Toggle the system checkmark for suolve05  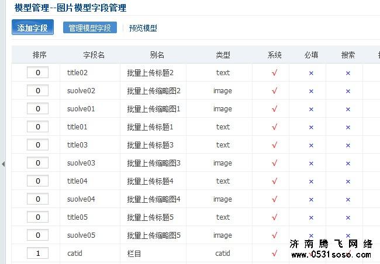pyautogui.click(x=274, y=235)
